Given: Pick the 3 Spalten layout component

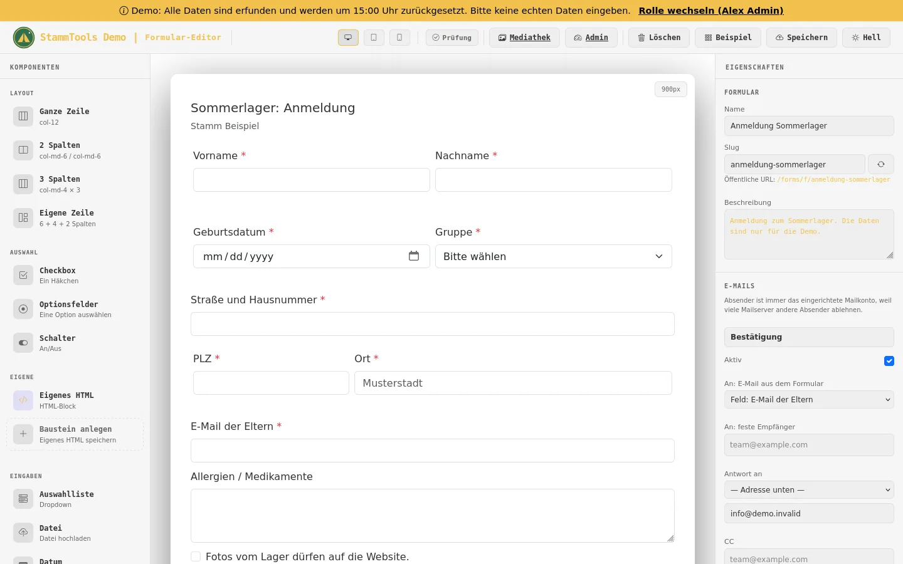Looking at the screenshot, I should coord(75,184).
